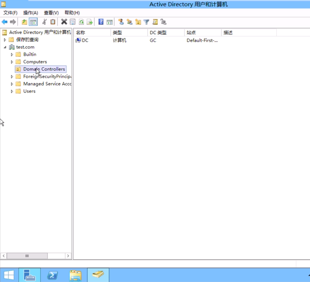The width and height of the screenshot is (310, 282).
Task: Click the window icon in title bar
Action: pyautogui.click(x=3, y=4)
